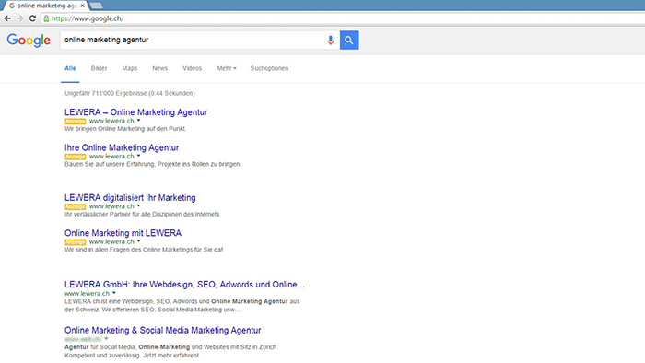Click the browser back arrow

click(x=7, y=18)
